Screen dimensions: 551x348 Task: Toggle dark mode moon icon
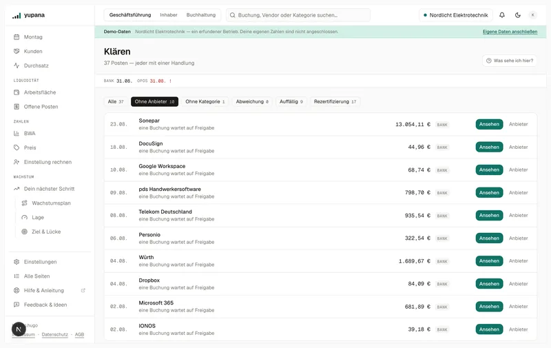point(518,15)
